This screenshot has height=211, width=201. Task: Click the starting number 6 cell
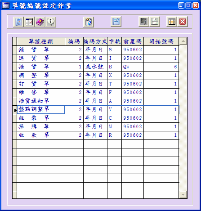pos(161,67)
